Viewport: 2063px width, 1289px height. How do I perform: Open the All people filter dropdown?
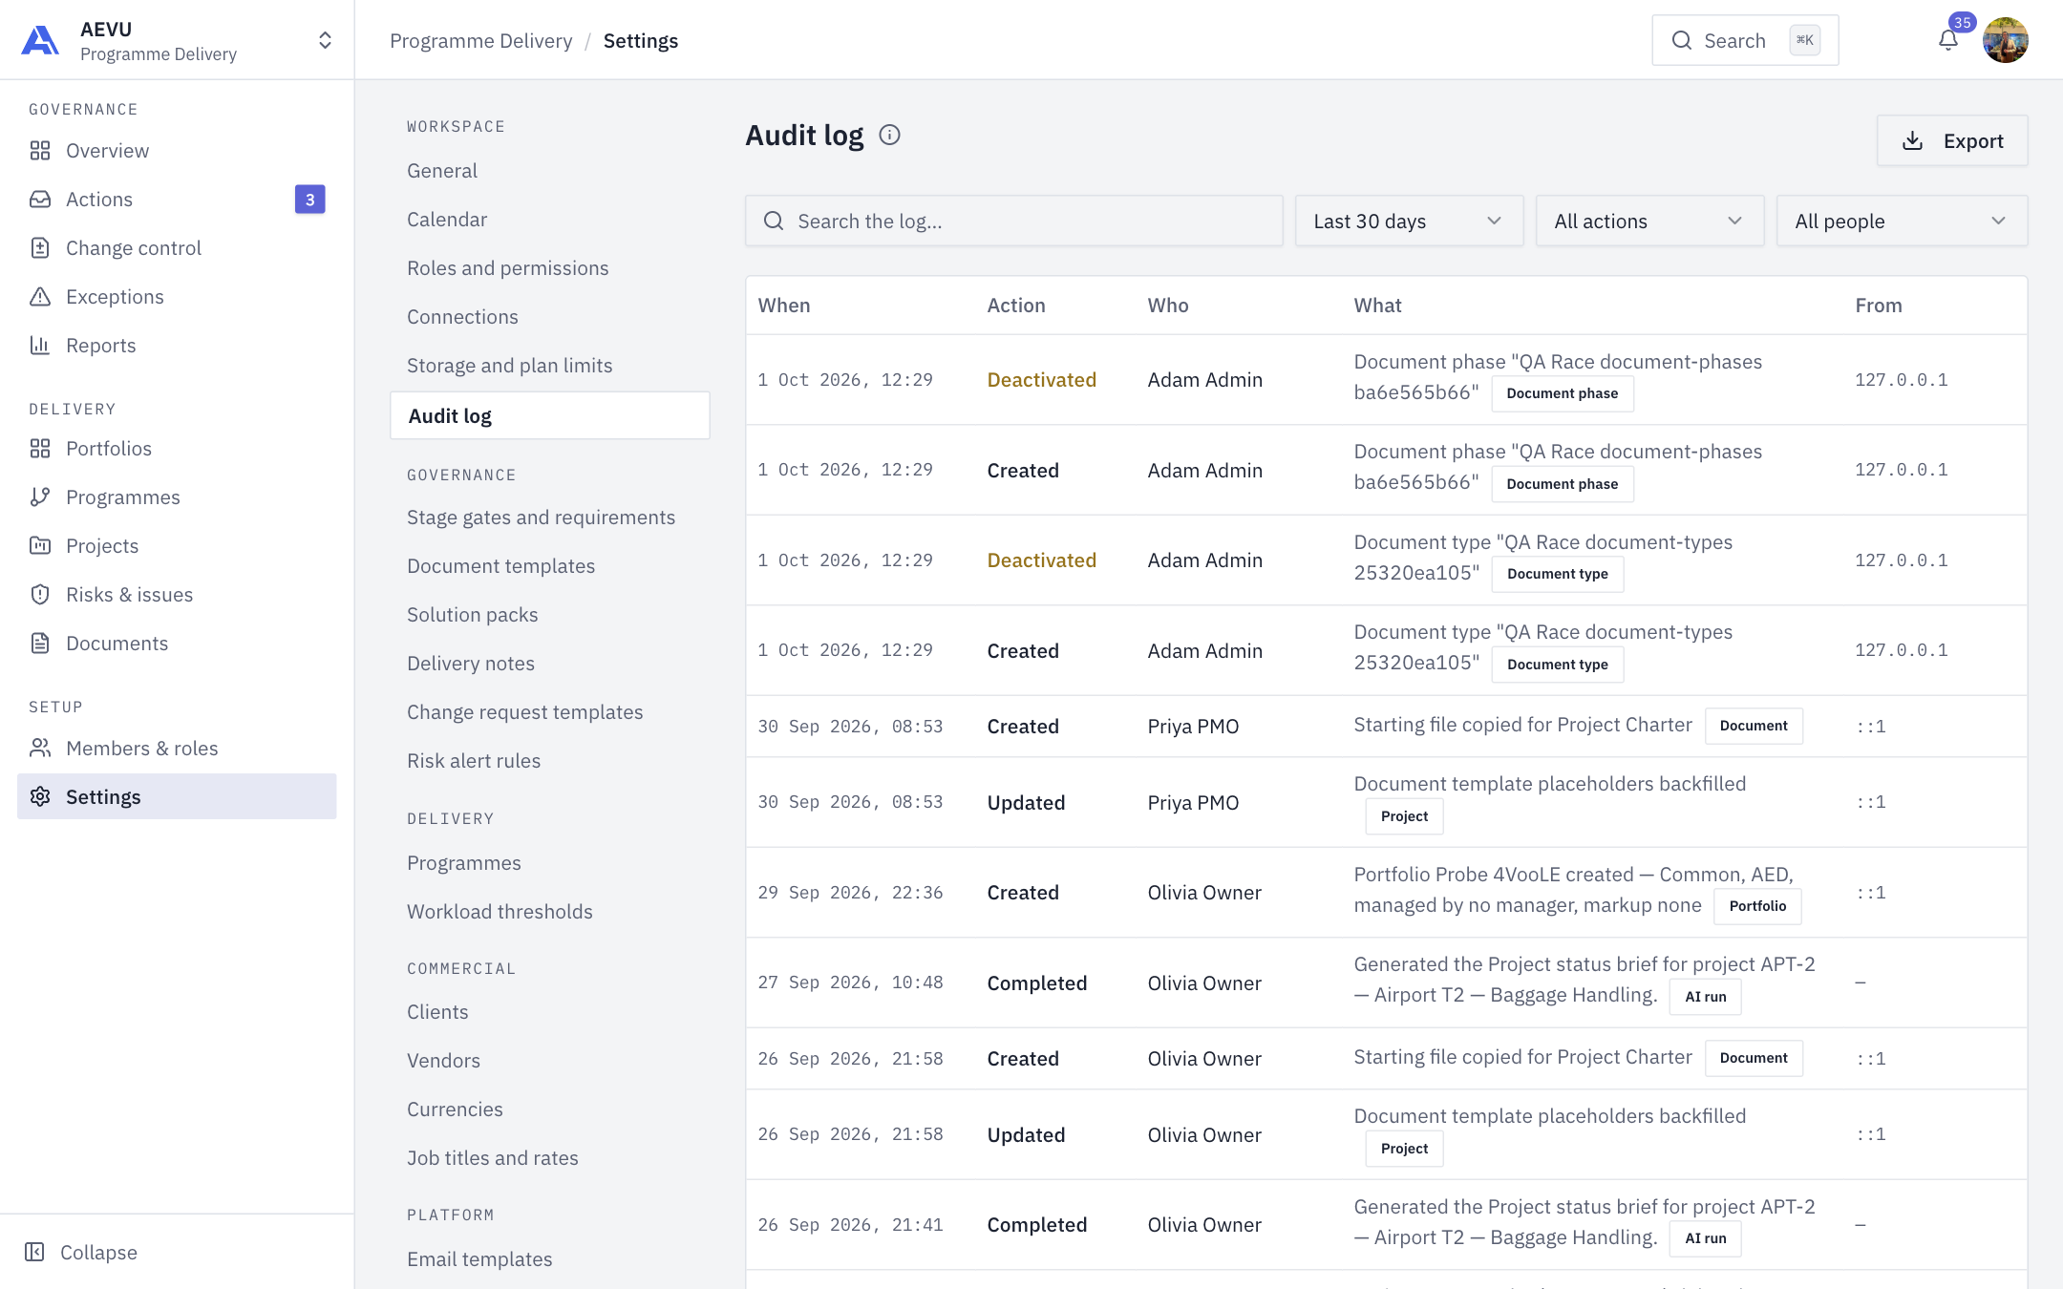coord(1902,221)
